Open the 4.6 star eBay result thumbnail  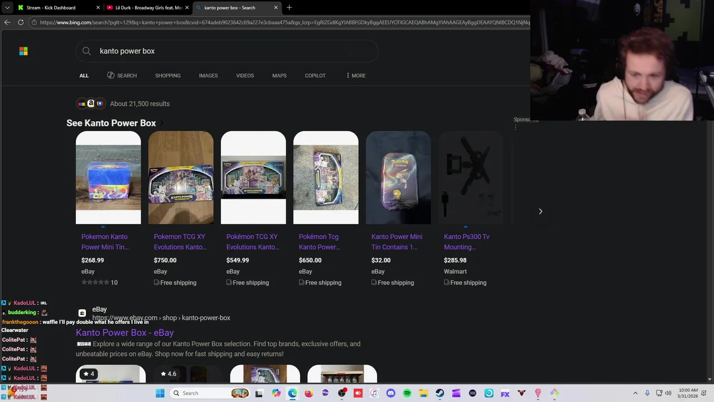[x=187, y=374]
